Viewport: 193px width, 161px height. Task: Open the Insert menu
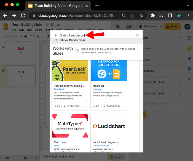coord(38,30)
